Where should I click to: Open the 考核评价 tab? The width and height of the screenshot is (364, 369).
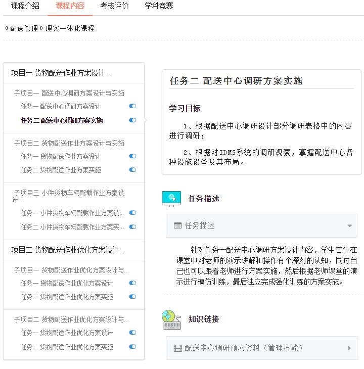tap(114, 6)
